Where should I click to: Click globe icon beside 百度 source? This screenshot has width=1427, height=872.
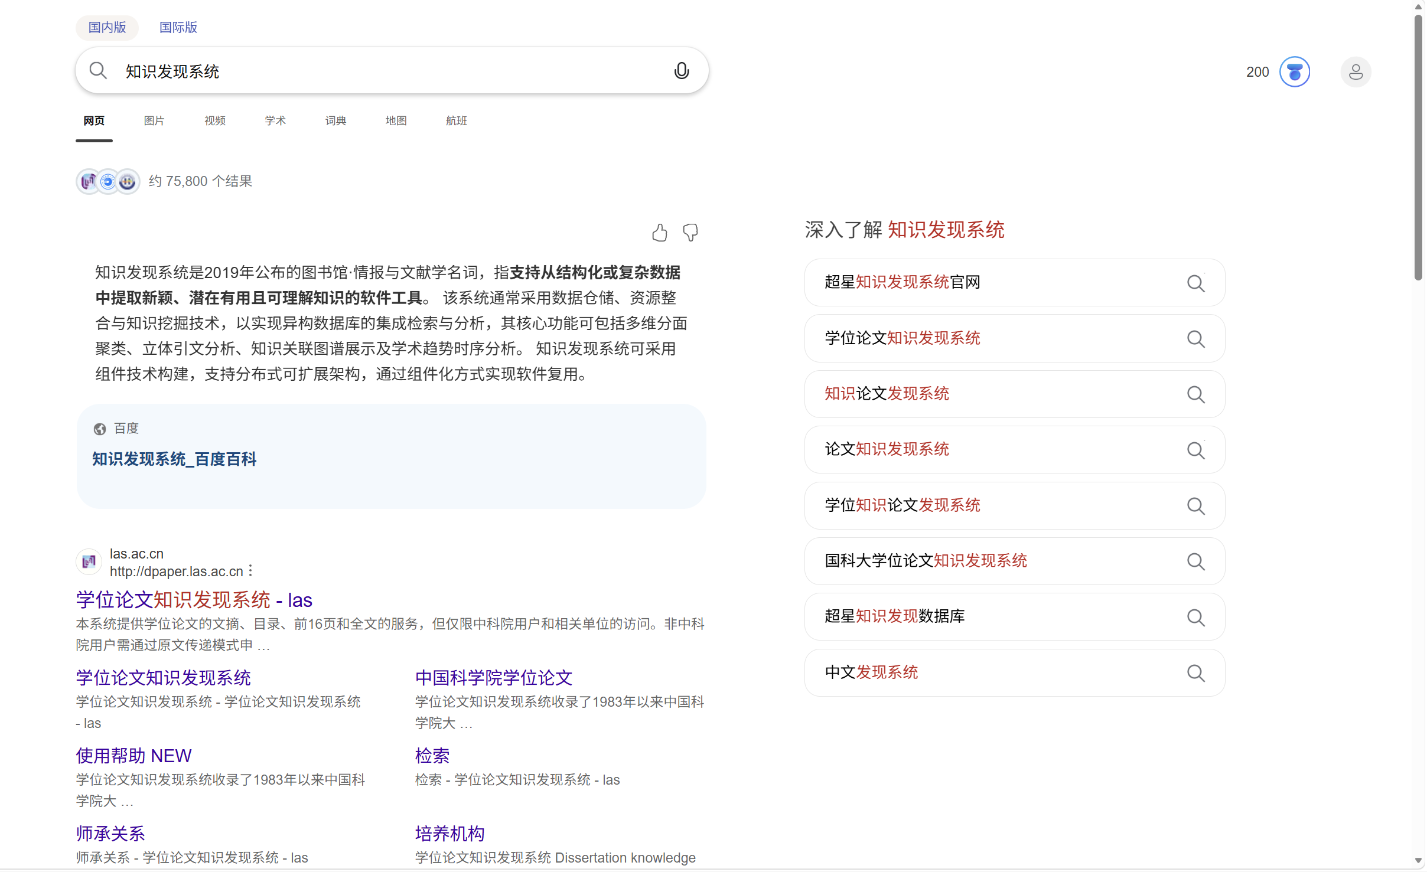pyautogui.click(x=100, y=429)
